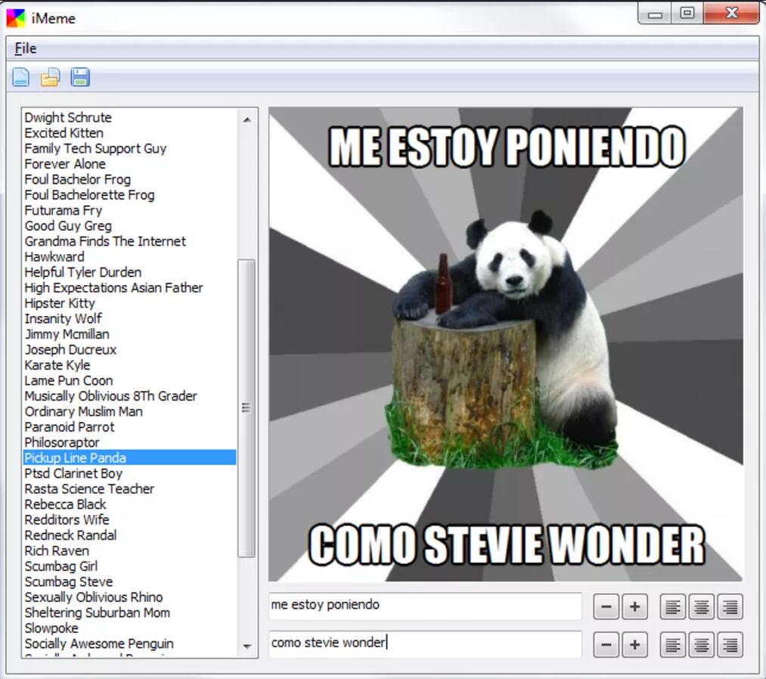
Task: Left-align the bottom caption text
Action: click(673, 645)
